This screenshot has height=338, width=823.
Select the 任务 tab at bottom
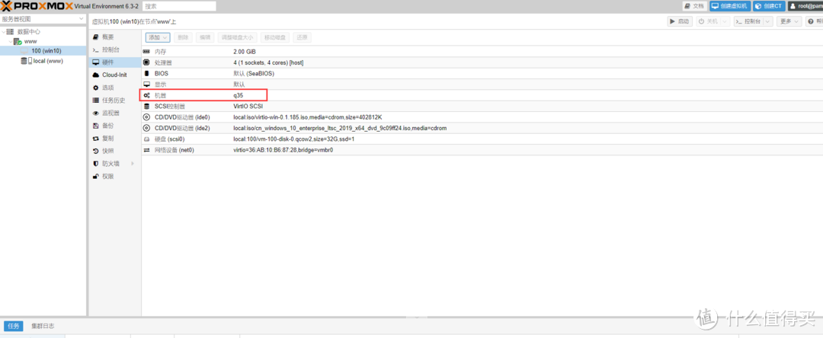(14, 326)
